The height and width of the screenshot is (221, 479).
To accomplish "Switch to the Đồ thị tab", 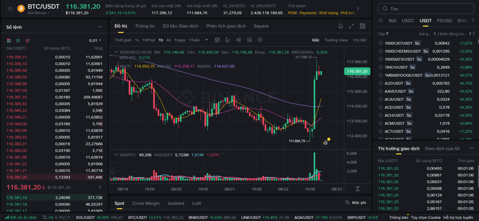I will click(x=121, y=26).
